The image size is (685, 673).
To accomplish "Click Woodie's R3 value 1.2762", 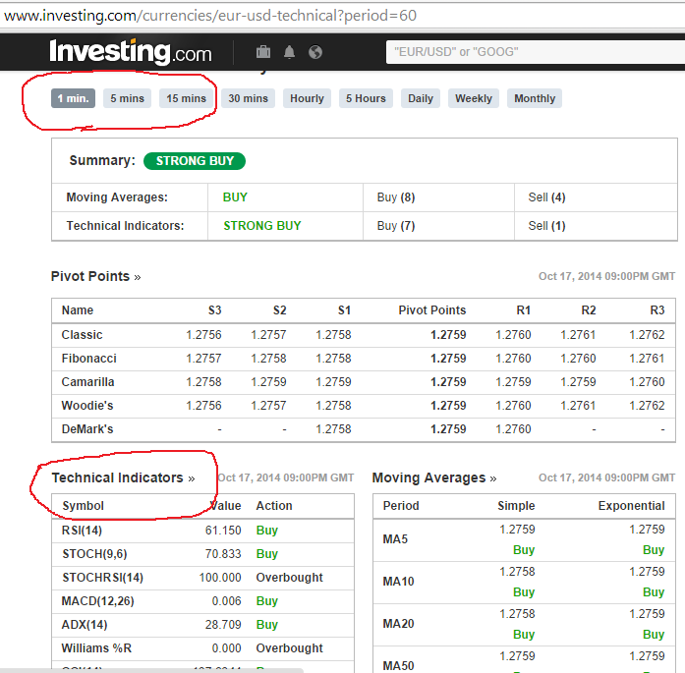I will click(x=647, y=406).
